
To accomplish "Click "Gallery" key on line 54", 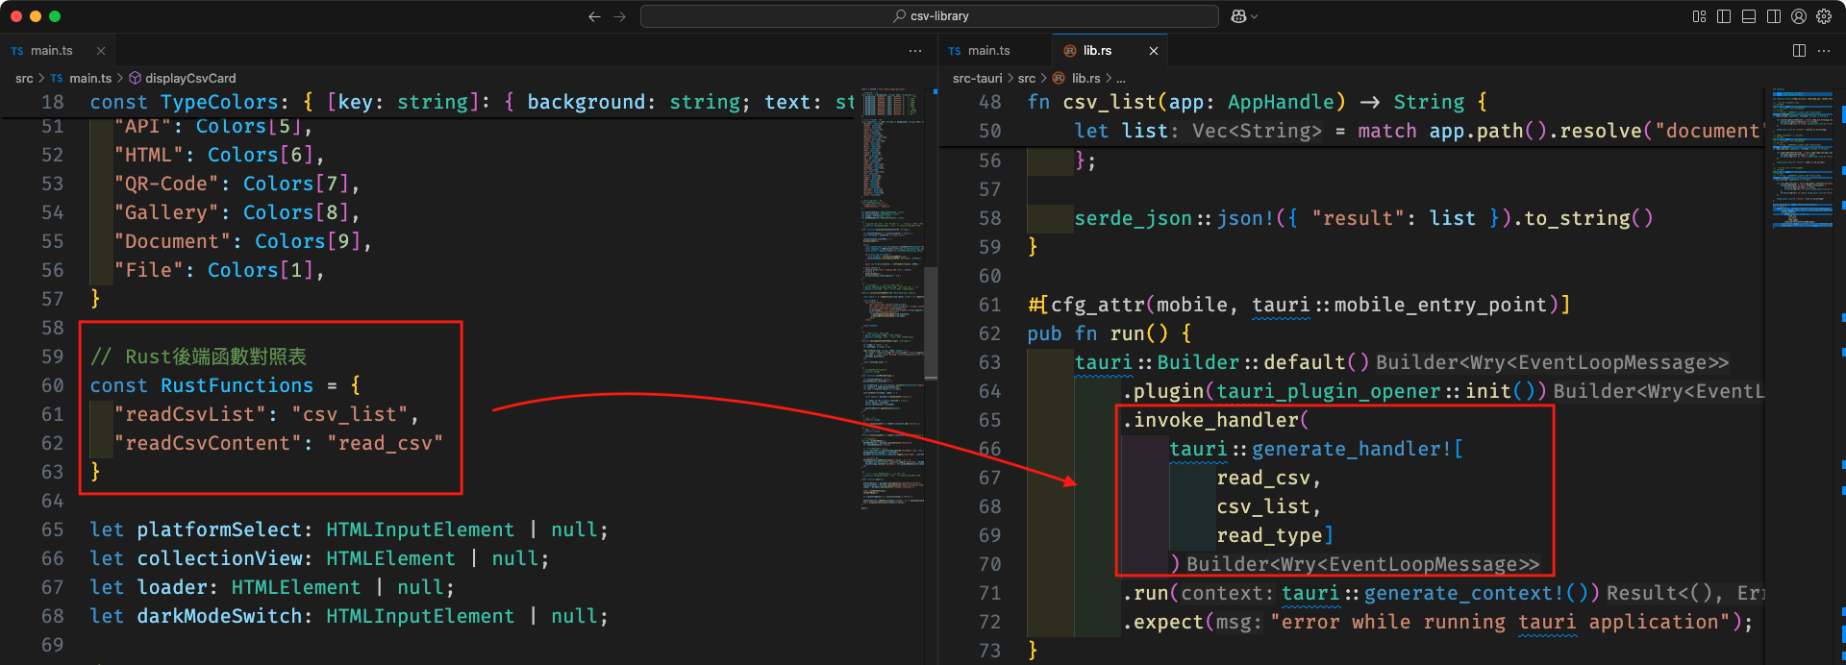I will click(x=166, y=212).
